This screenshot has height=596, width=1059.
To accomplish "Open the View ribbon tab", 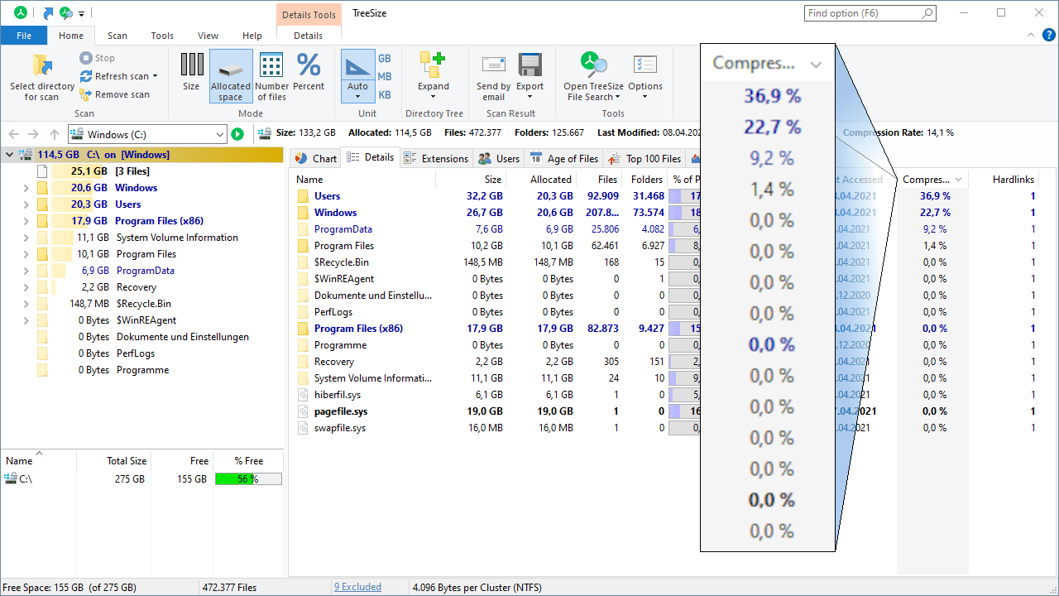I will (208, 36).
